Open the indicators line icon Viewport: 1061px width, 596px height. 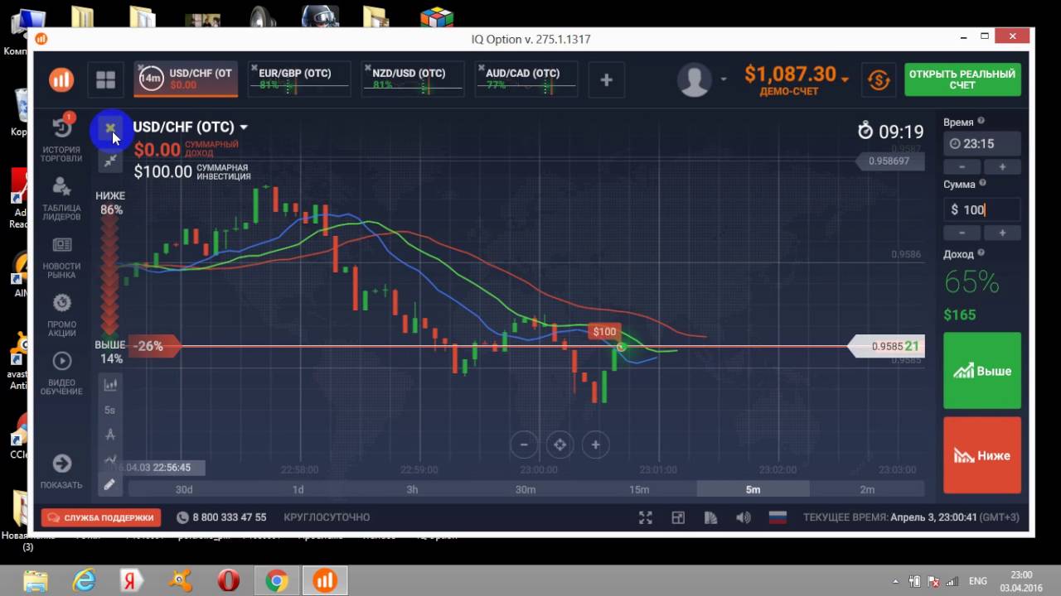[110, 459]
